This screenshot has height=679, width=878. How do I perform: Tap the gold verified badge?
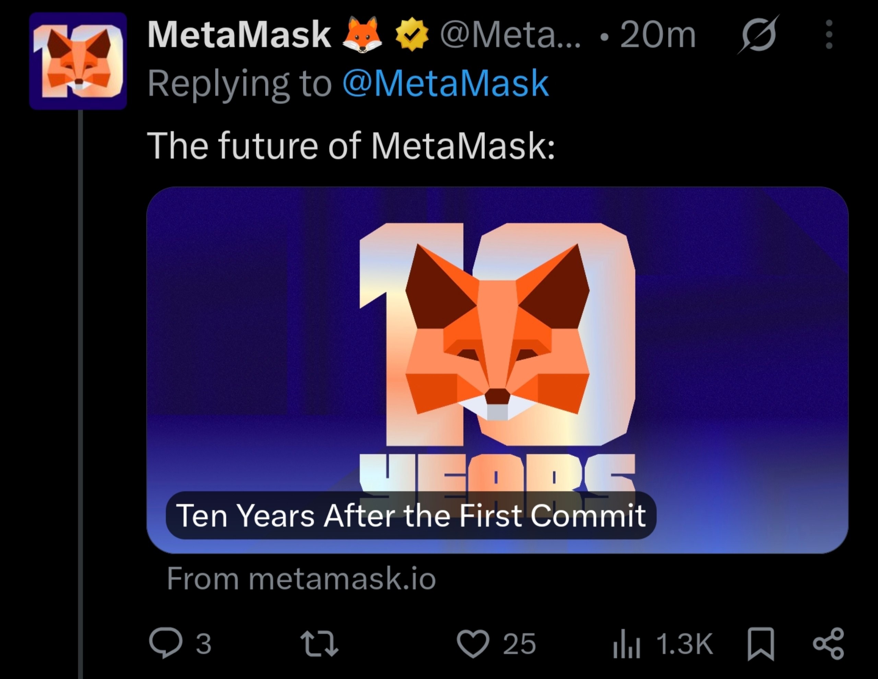pos(412,35)
